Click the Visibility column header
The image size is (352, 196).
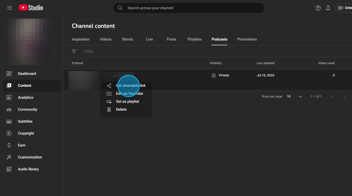point(216,63)
